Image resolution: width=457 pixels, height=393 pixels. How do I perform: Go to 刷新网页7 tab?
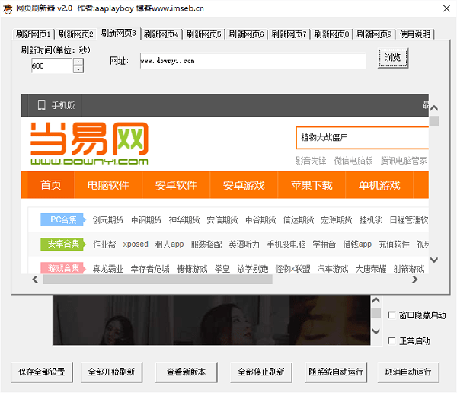tap(289, 34)
